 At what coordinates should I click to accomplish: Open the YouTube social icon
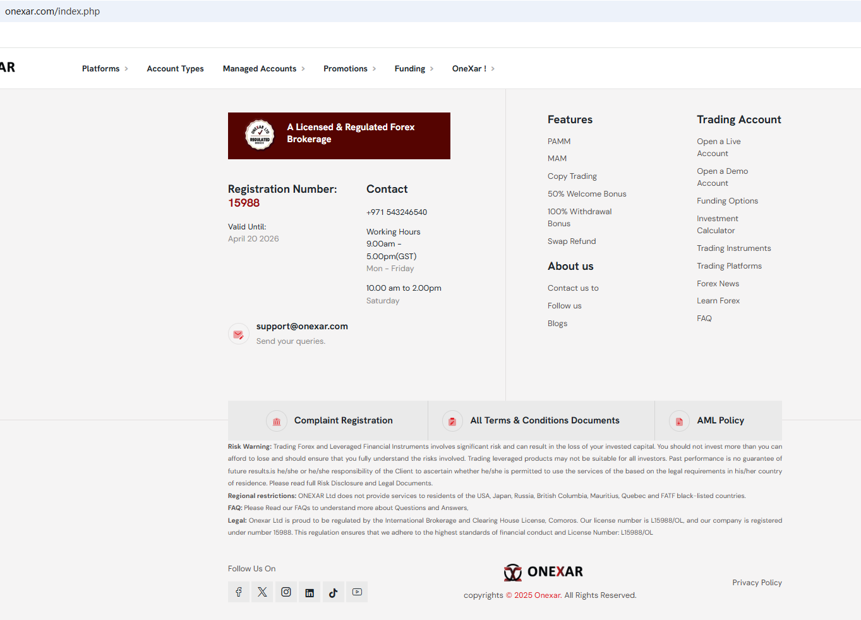pyautogui.click(x=357, y=592)
